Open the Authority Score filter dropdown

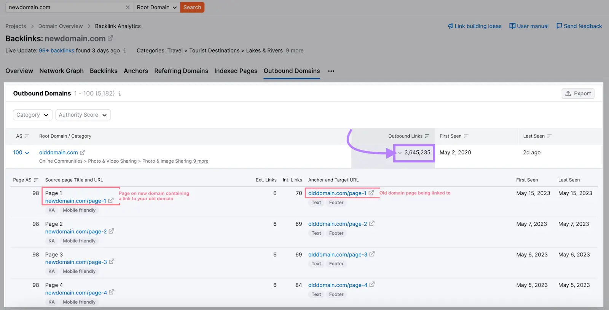pos(83,115)
